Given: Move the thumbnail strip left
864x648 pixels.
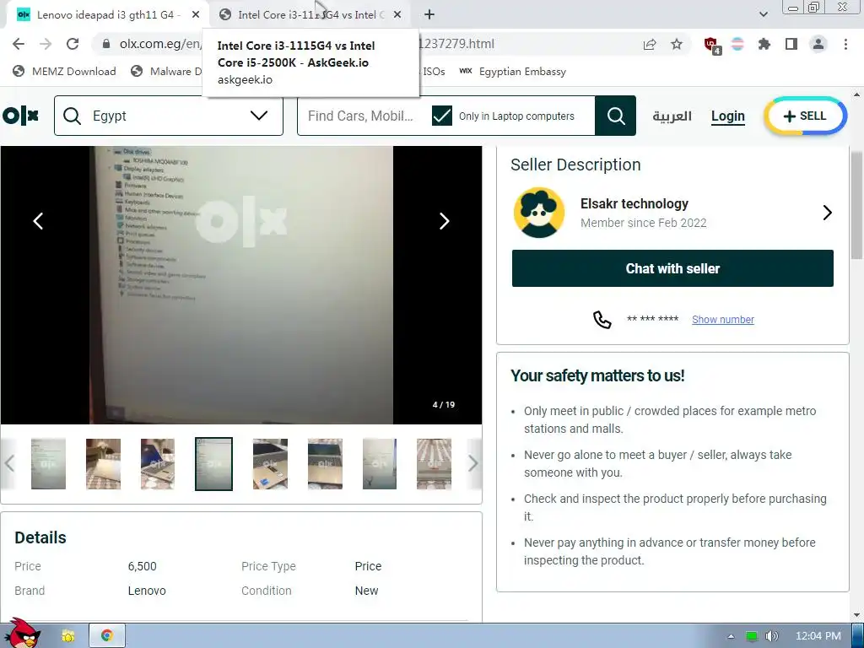Looking at the screenshot, I should (8, 463).
